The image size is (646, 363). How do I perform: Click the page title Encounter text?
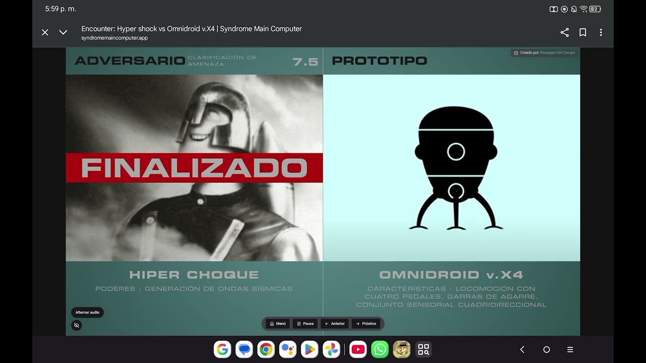(x=191, y=29)
